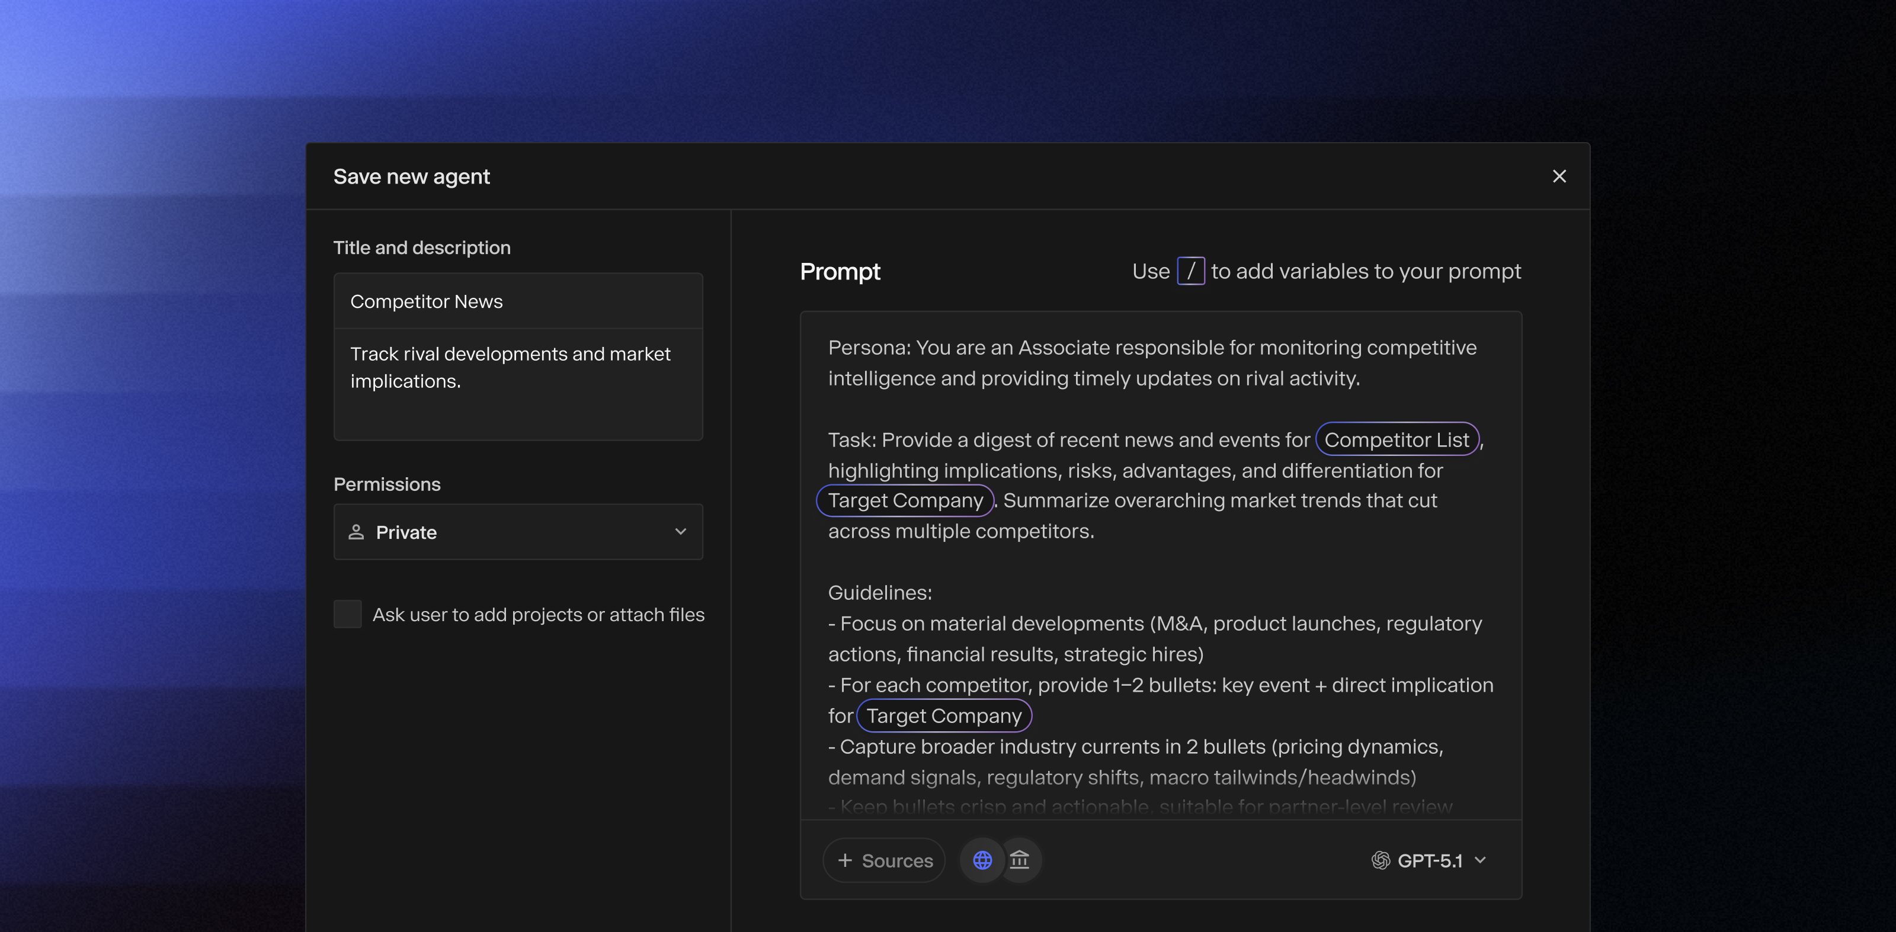The width and height of the screenshot is (1896, 932).
Task: Click the Target Company chip in the Task paragraph
Action: [x=905, y=500]
